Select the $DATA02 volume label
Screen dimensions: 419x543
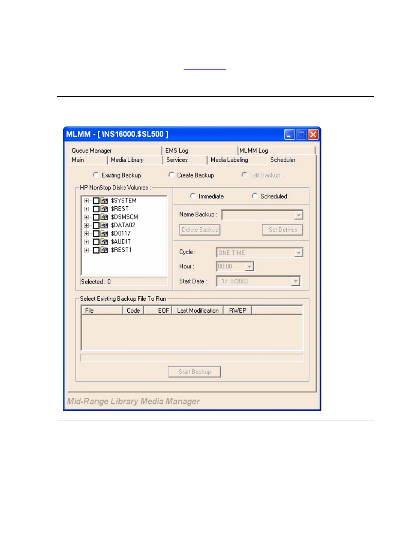coord(123,225)
